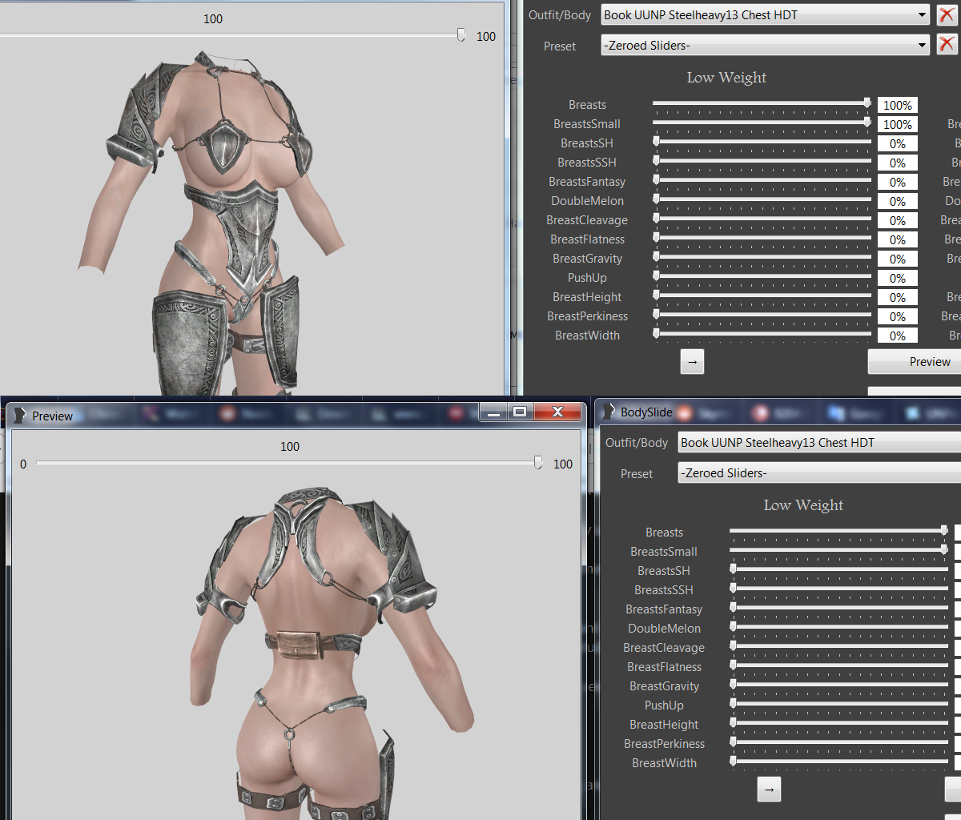Adjust BreastsFantasy low weight slider, upper window
Viewport: 961px width, 820px height.
[x=762, y=181]
